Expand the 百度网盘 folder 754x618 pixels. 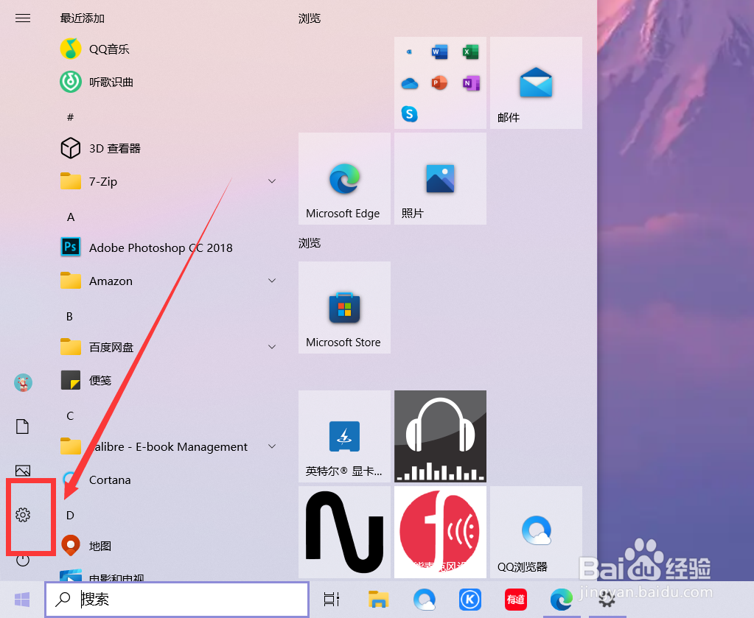point(272,347)
